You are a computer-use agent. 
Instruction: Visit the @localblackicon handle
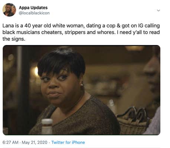tap(34, 13)
